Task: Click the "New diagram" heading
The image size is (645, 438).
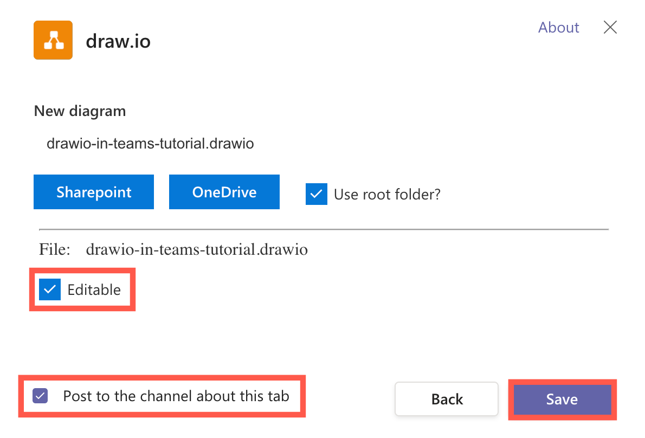Action: [x=80, y=111]
